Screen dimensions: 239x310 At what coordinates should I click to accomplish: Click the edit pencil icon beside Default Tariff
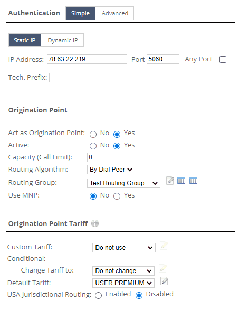coord(164,281)
